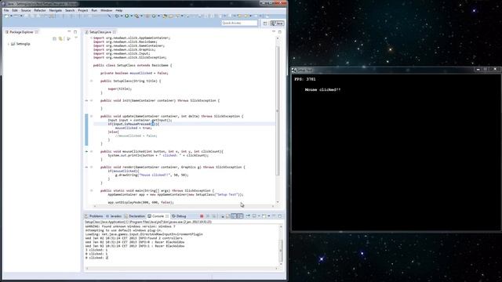Collapse the SetupClass constructor fold marker
The height and width of the screenshot is (282, 502).
point(91,81)
